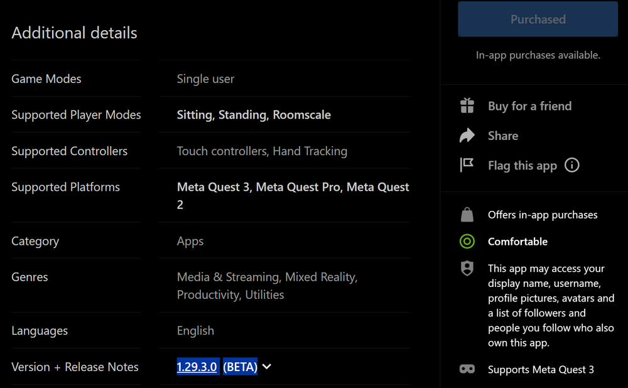The image size is (628, 388).
Task: Click the Purchased button
Action: pyautogui.click(x=538, y=19)
